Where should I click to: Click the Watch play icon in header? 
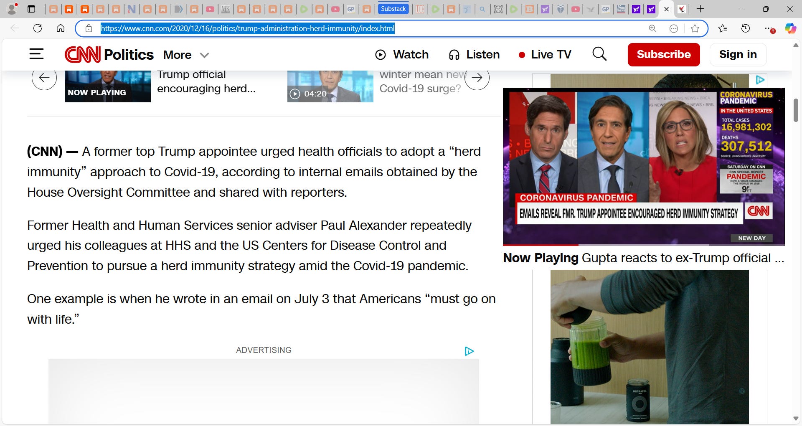pyautogui.click(x=380, y=55)
